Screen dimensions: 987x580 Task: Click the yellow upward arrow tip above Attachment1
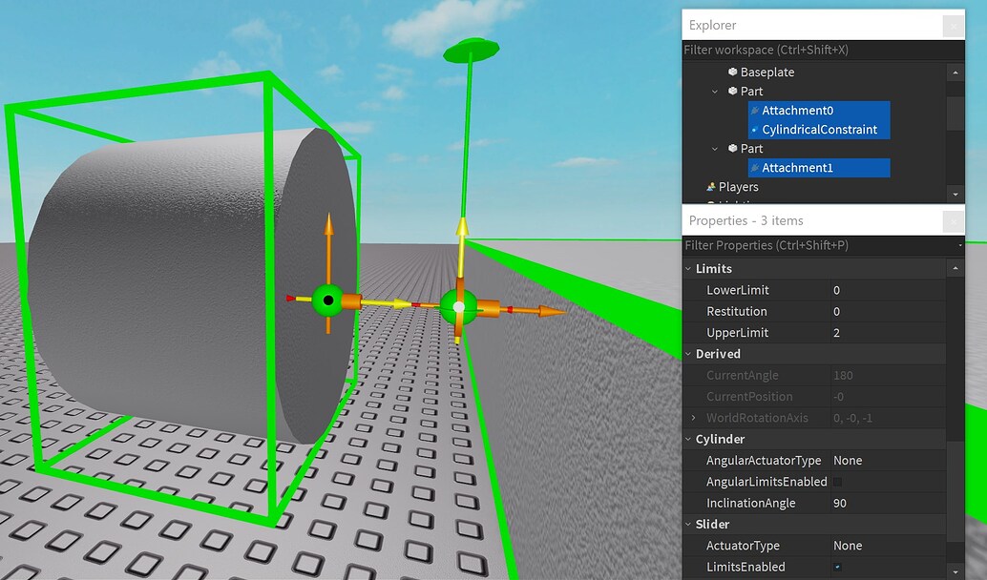[463, 226]
